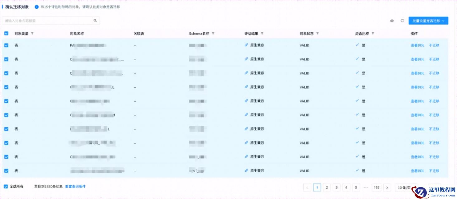Open the filter on the 对象状态 column
The width and height of the screenshot is (457, 199).
click(317, 34)
